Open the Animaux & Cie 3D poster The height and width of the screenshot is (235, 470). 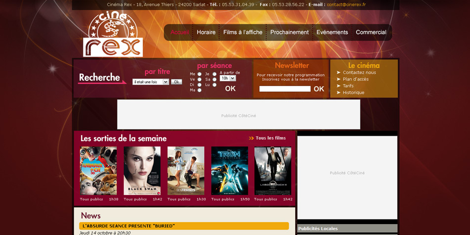click(98, 171)
